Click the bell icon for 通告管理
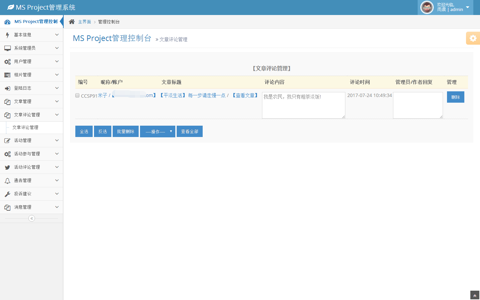Viewport: 480px width, 300px height. (x=7, y=181)
